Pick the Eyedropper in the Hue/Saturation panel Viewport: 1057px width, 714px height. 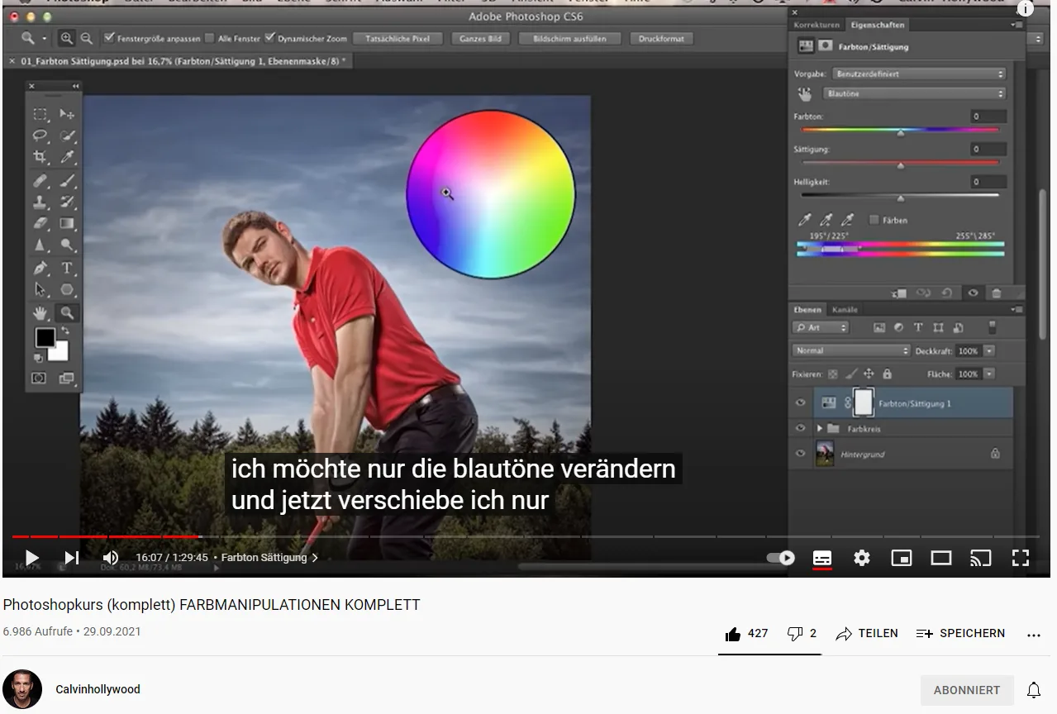point(805,220)
